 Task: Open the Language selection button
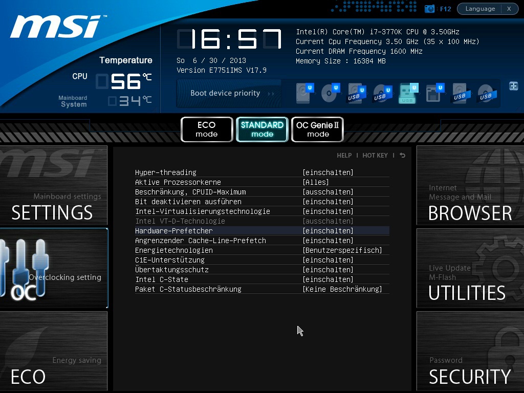pos(480,9)
